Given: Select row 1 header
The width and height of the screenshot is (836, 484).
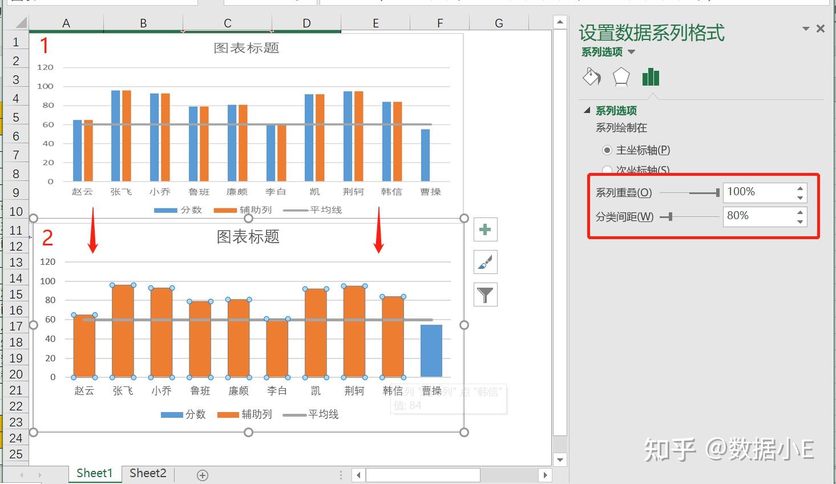Looking at the screenshot, I should click(x=16, y=42).
